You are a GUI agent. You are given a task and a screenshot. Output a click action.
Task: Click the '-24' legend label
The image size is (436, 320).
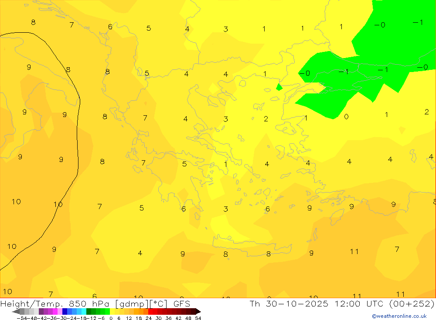point(72,318)
